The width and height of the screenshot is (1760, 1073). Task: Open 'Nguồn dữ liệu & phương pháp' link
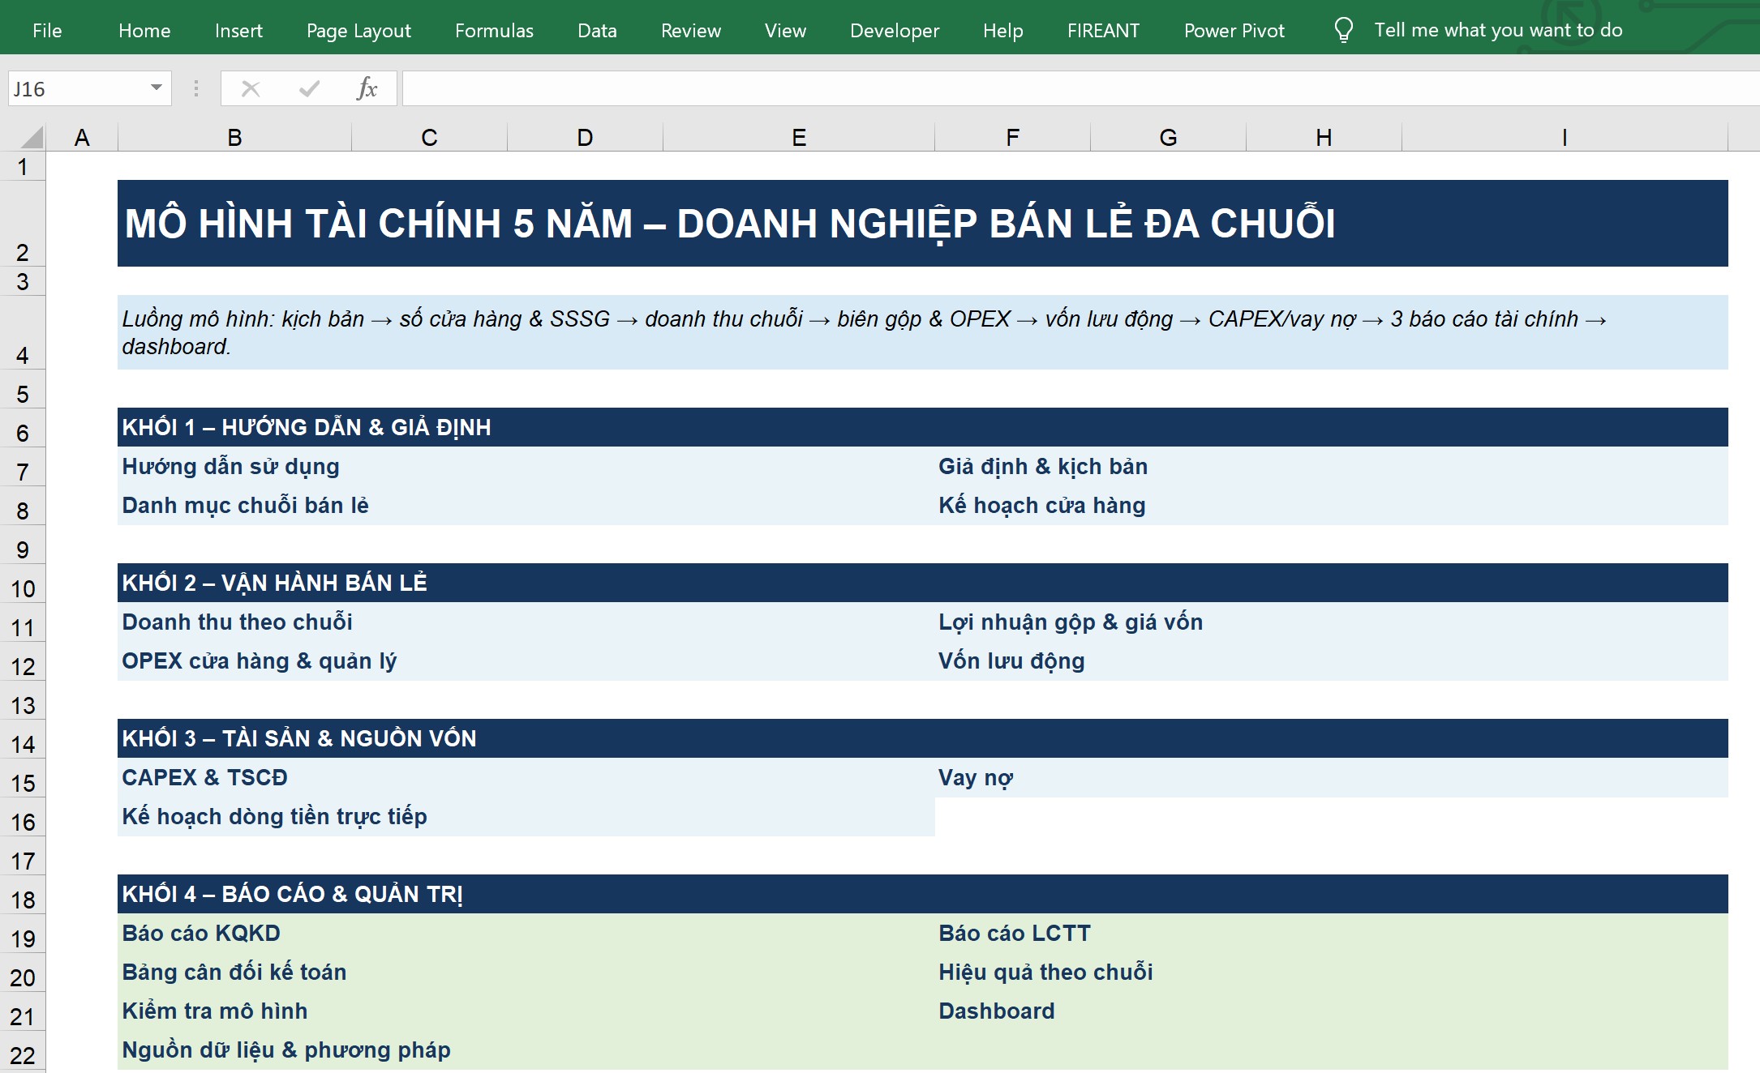click(286, 1050)
